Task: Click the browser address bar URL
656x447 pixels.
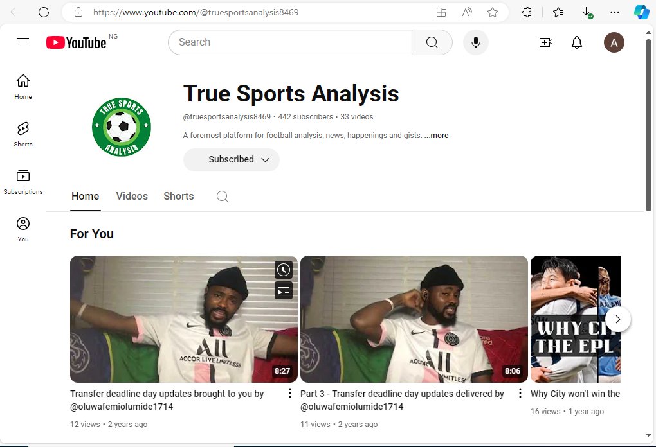Action: click(196, 12)
